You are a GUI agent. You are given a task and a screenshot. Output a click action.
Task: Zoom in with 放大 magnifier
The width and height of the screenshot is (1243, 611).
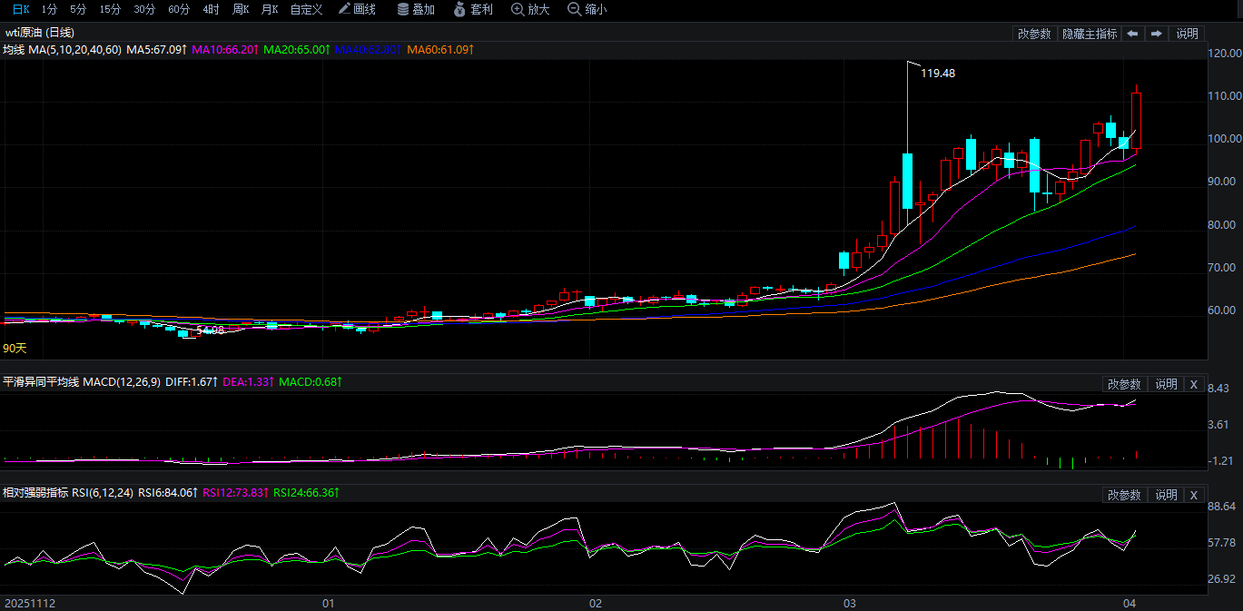pos(530,9)
